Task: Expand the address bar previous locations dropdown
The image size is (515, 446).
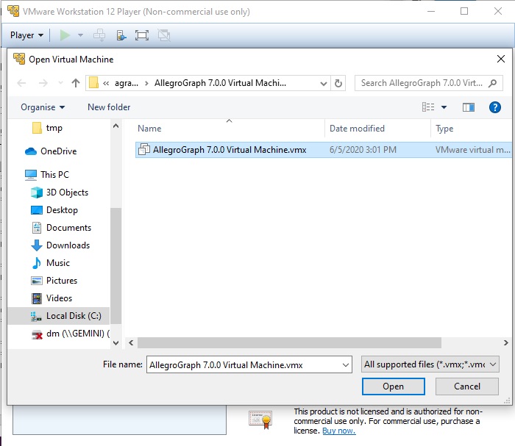Action: 322,83
